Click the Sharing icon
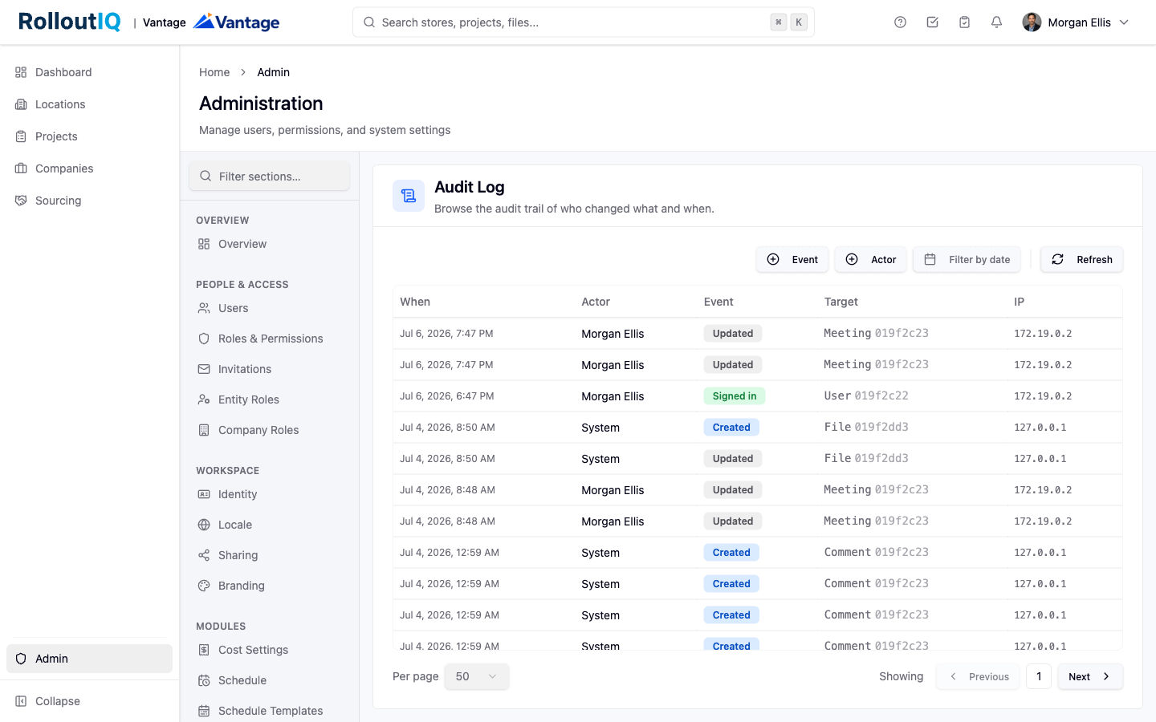The width and height of the screenshot is (1156, 722). pyautogui.click(x=204, y=555)
